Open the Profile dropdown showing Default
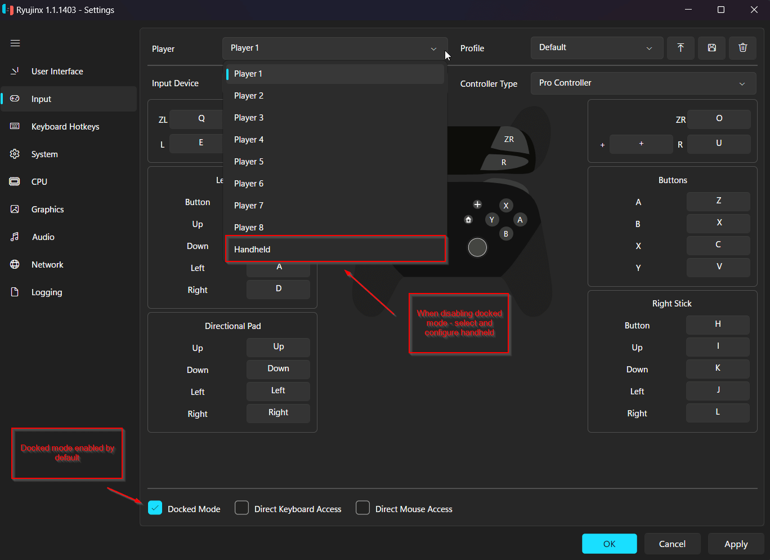The height and width of the screenshot is (560, 770). click(596, 48)
